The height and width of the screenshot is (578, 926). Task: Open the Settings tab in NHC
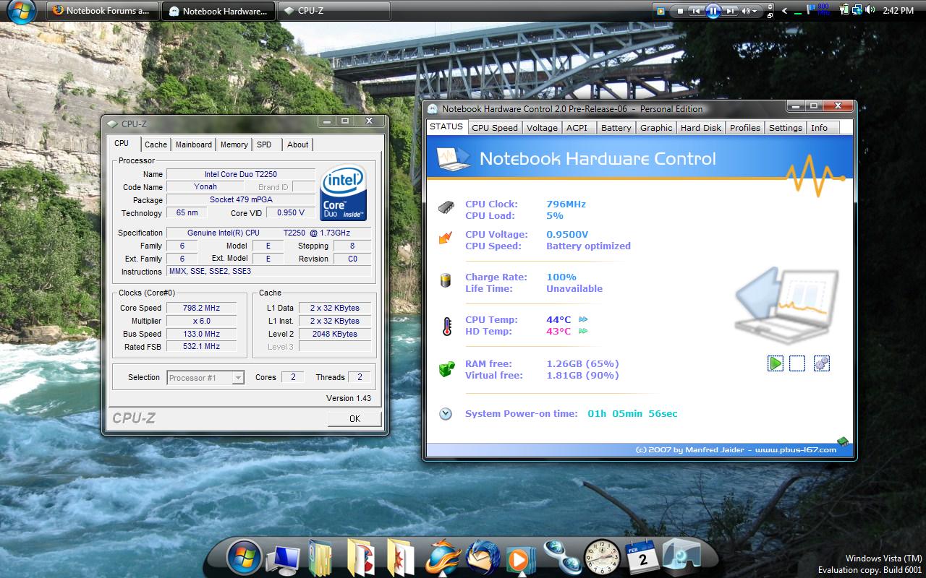(786, 128)
